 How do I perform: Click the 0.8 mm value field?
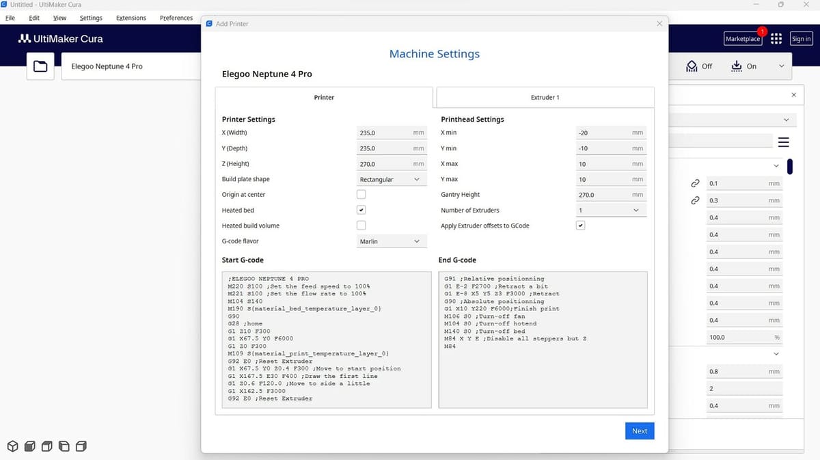[744, 372]
